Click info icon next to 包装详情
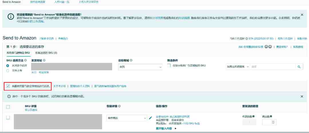Screen dimensions: 309x133 [x=119, y=106]
